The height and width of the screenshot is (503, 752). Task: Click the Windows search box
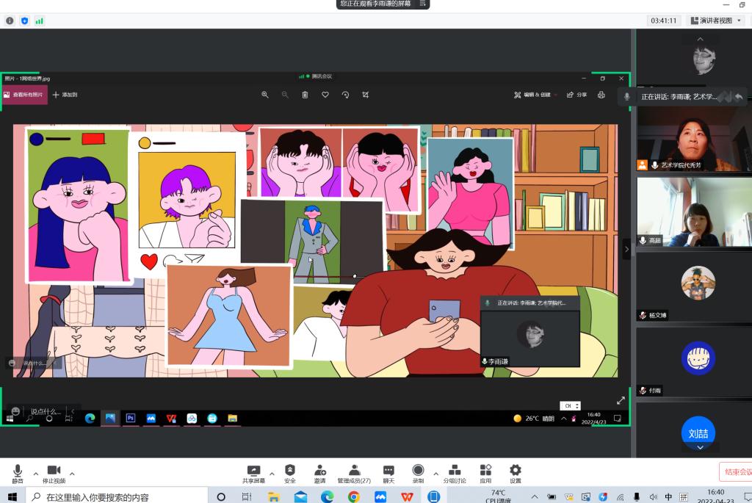[117, 496]
